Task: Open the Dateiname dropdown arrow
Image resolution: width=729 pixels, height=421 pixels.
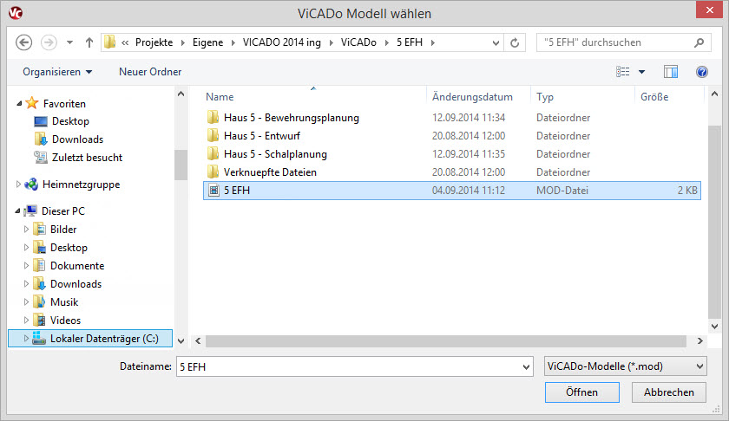Action: 526,366
